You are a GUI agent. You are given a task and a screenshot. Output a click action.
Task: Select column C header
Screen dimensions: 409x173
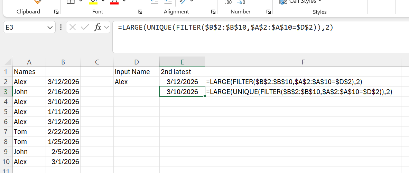(x=97, y=62)
